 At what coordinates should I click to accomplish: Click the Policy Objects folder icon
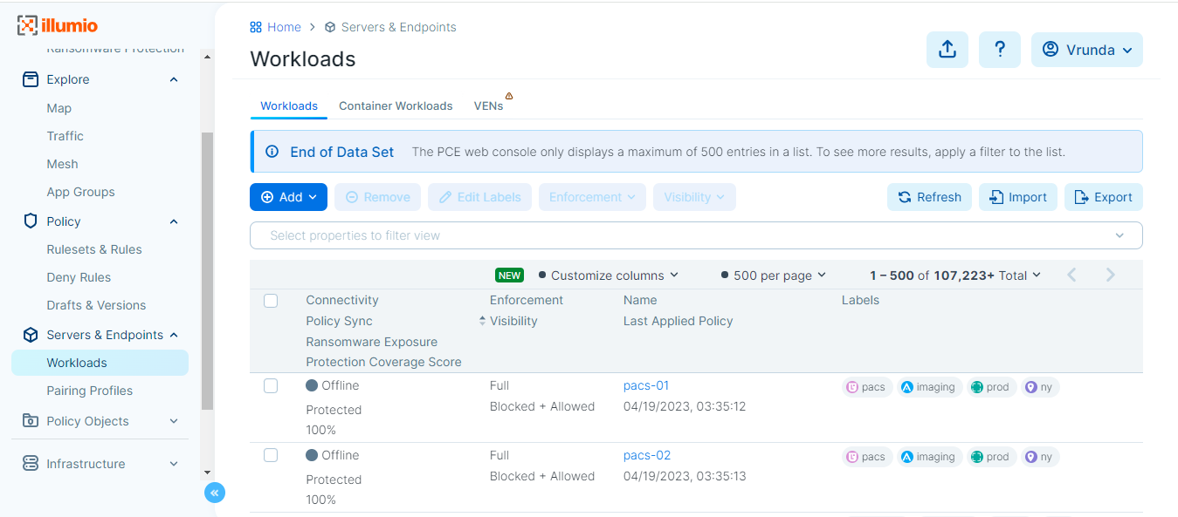point(31,421)
